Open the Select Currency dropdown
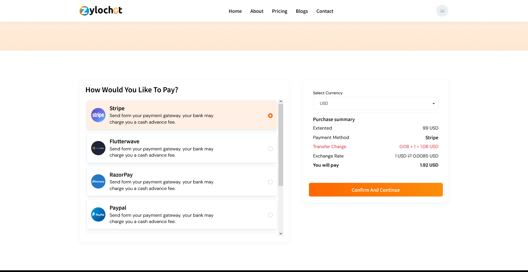The width and height of the screenshot is (528, 272). (376, 103)
